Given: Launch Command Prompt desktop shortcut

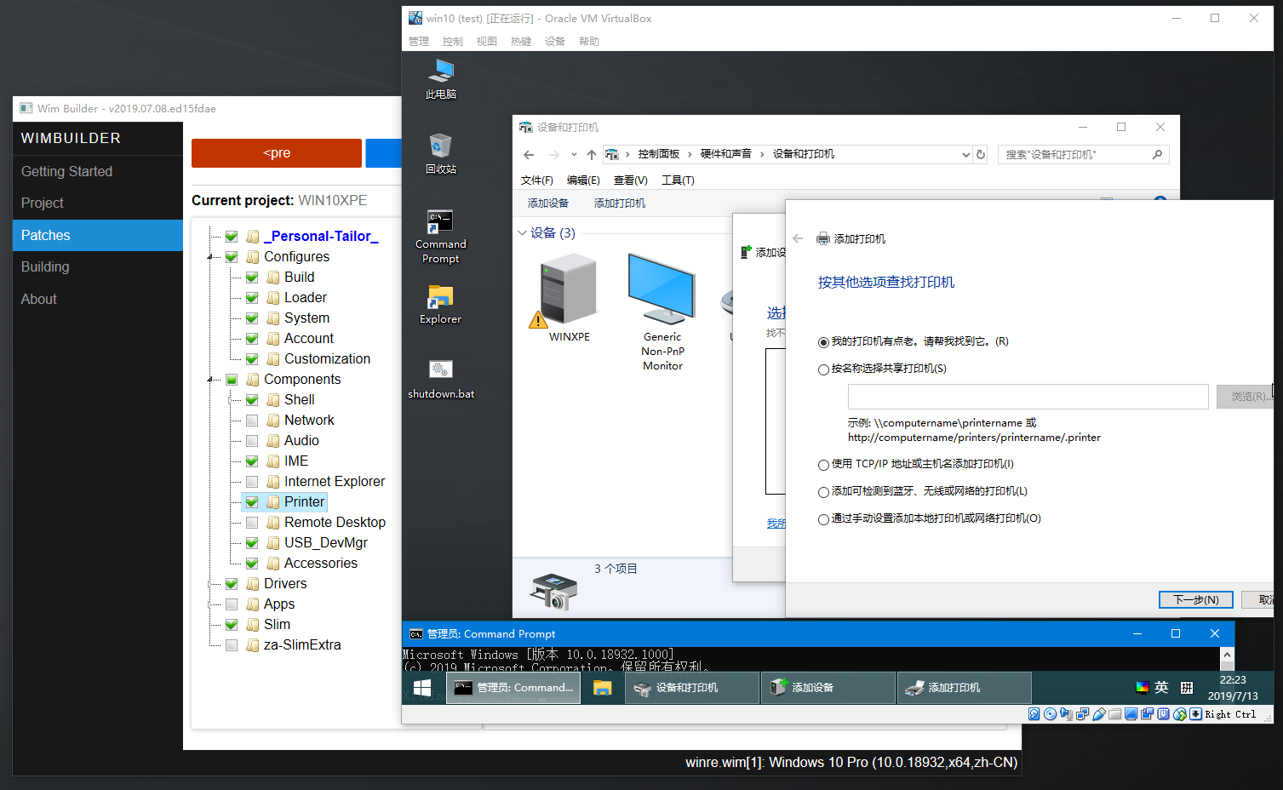Looking at the screenshot, I should coord(440,237).
